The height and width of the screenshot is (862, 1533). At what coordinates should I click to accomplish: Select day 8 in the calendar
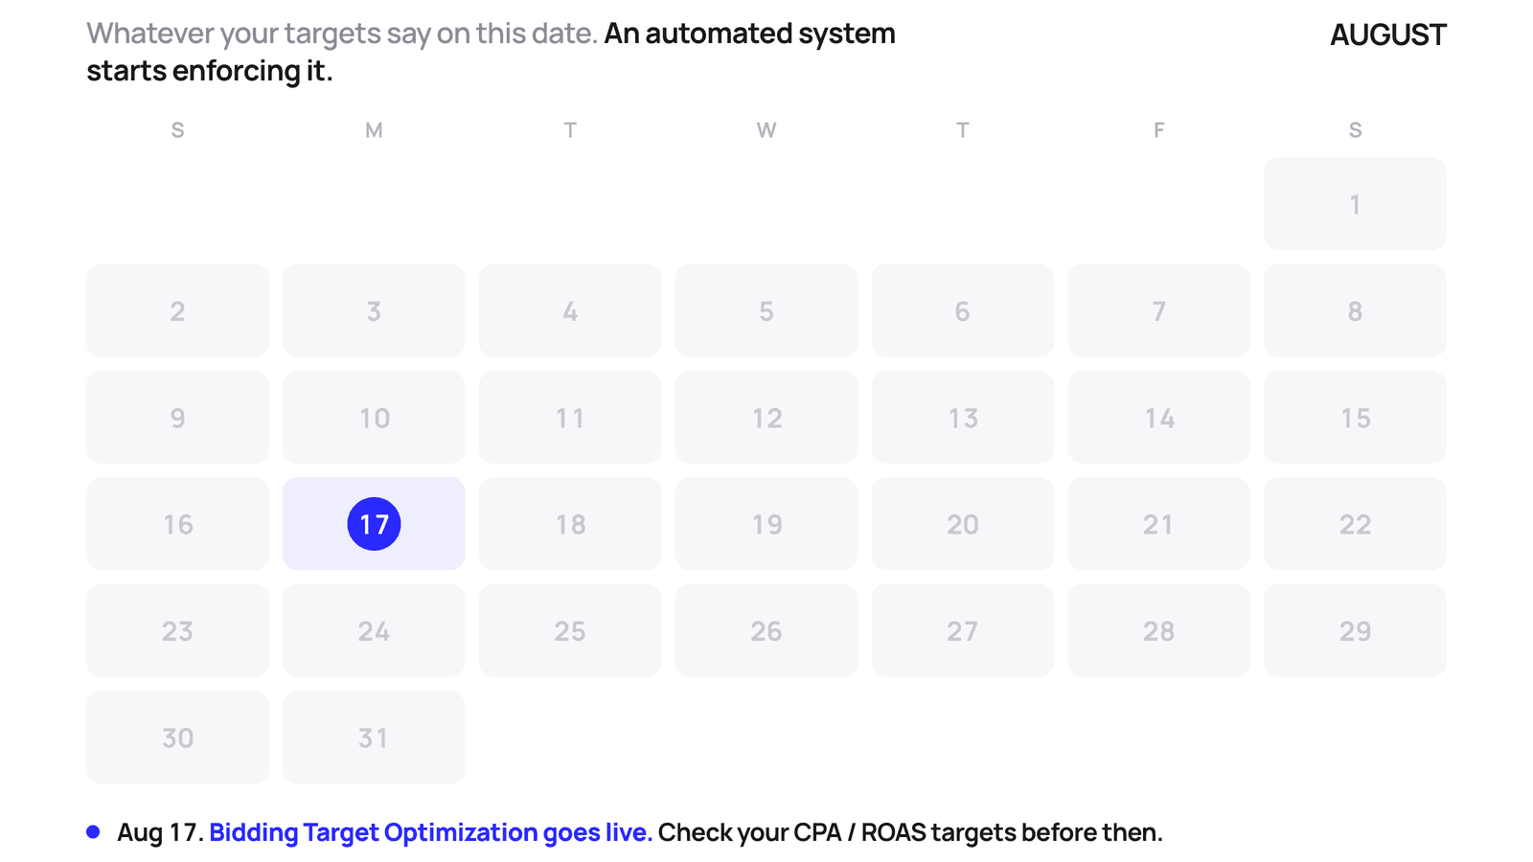[x=1355, y=311]
